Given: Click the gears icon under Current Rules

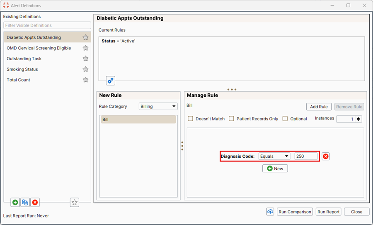Looking at the screenshot, I should (111, 81).
